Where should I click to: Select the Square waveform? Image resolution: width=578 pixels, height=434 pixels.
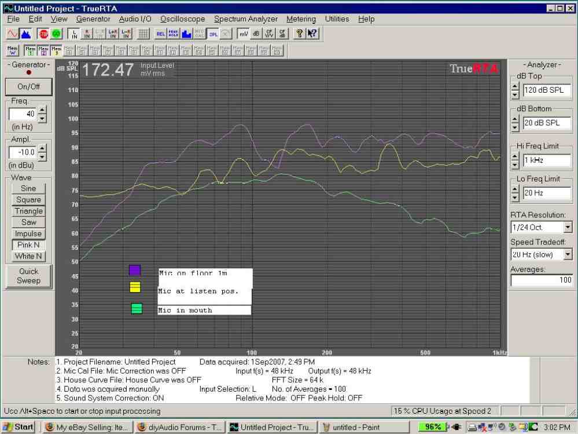(28, 200)
